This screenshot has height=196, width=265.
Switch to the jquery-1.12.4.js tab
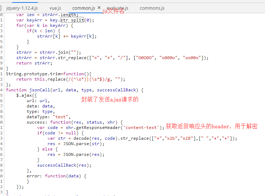[22, 8]
